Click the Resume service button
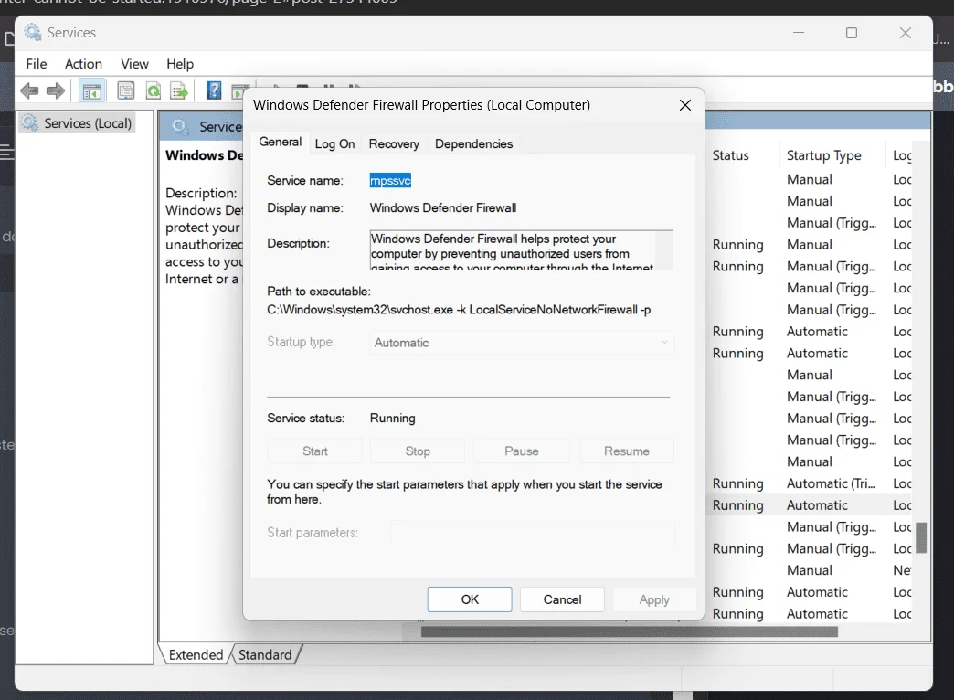954x700 pixels. [x=627, y=451]
